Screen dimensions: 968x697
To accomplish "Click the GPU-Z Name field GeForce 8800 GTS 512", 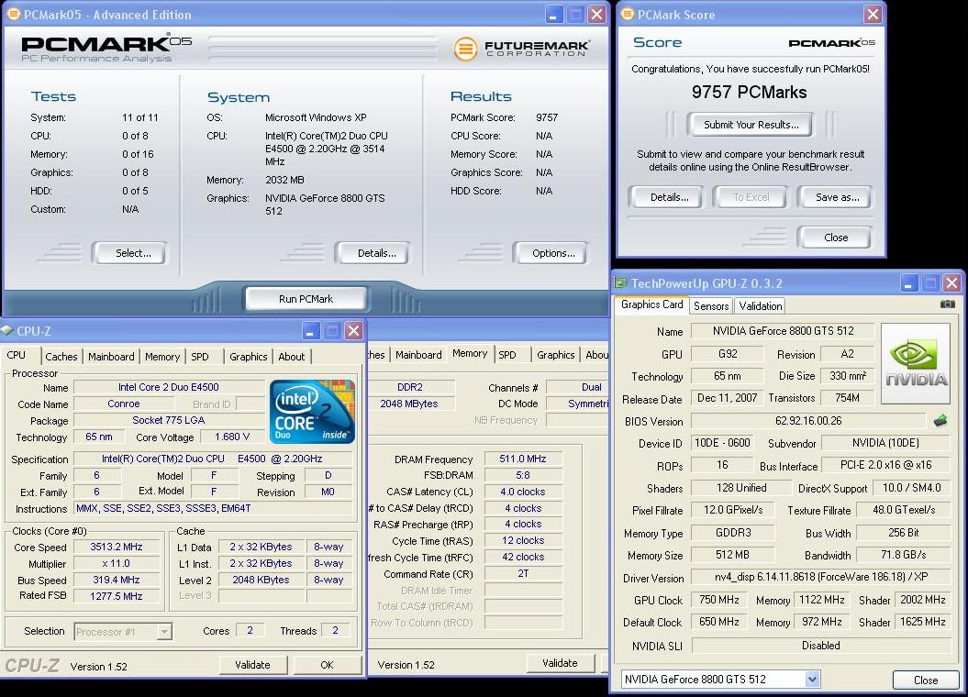I will pos(783,331).
